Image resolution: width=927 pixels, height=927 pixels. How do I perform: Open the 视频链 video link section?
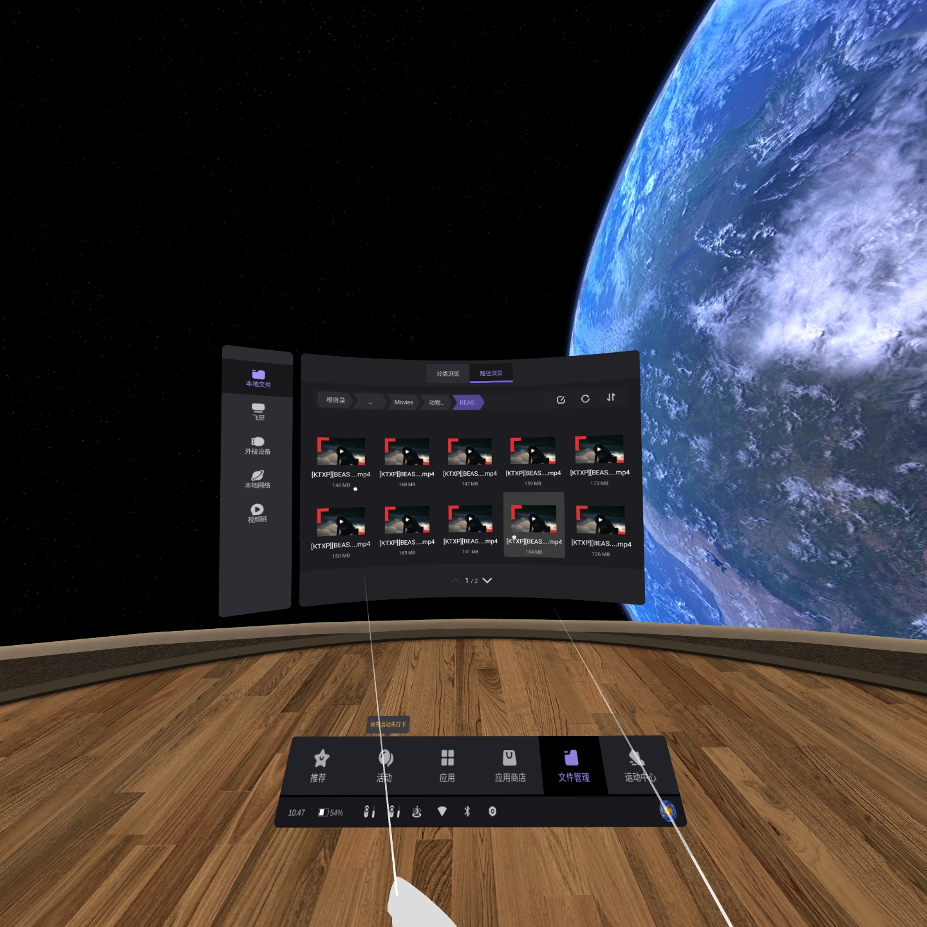257,513
